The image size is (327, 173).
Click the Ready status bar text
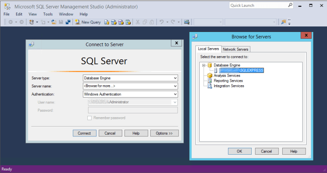point(7,169)
